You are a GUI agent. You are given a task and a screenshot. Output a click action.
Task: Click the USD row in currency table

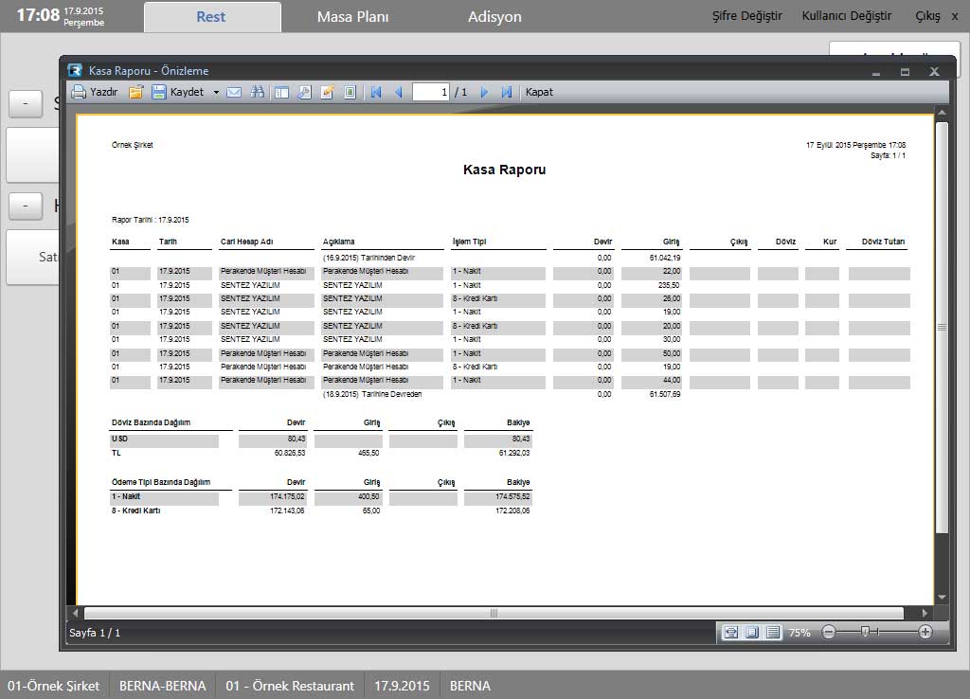[x=320, y=439]
